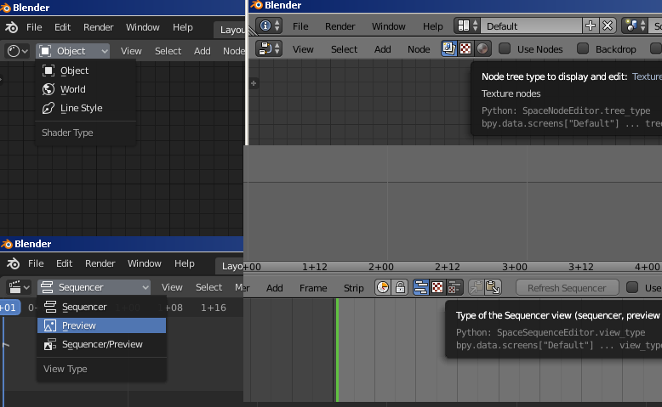
Task: Open Help menu in the shader editor window
Action: click(182, 27)
